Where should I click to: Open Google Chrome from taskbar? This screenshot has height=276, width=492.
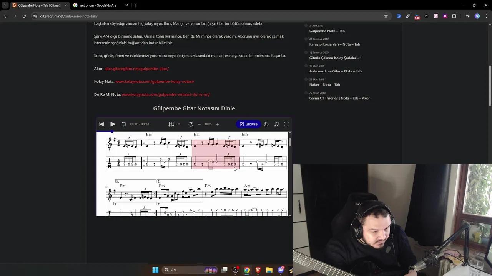247,270
